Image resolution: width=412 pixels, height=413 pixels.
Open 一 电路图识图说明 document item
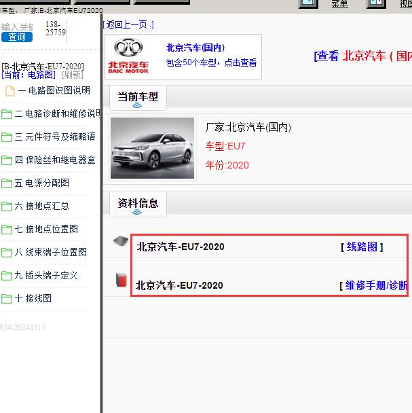(54, 90)
